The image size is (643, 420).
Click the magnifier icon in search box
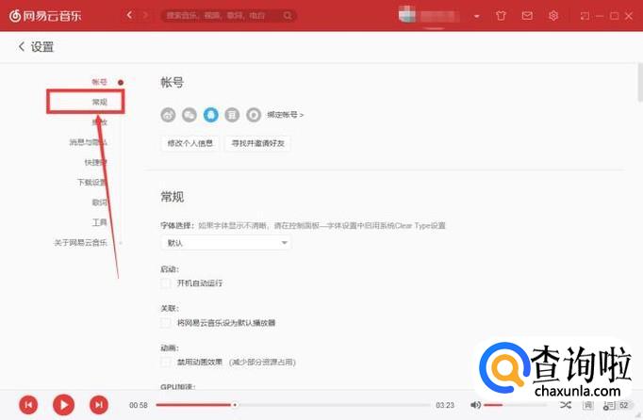(x=288, y=16)
